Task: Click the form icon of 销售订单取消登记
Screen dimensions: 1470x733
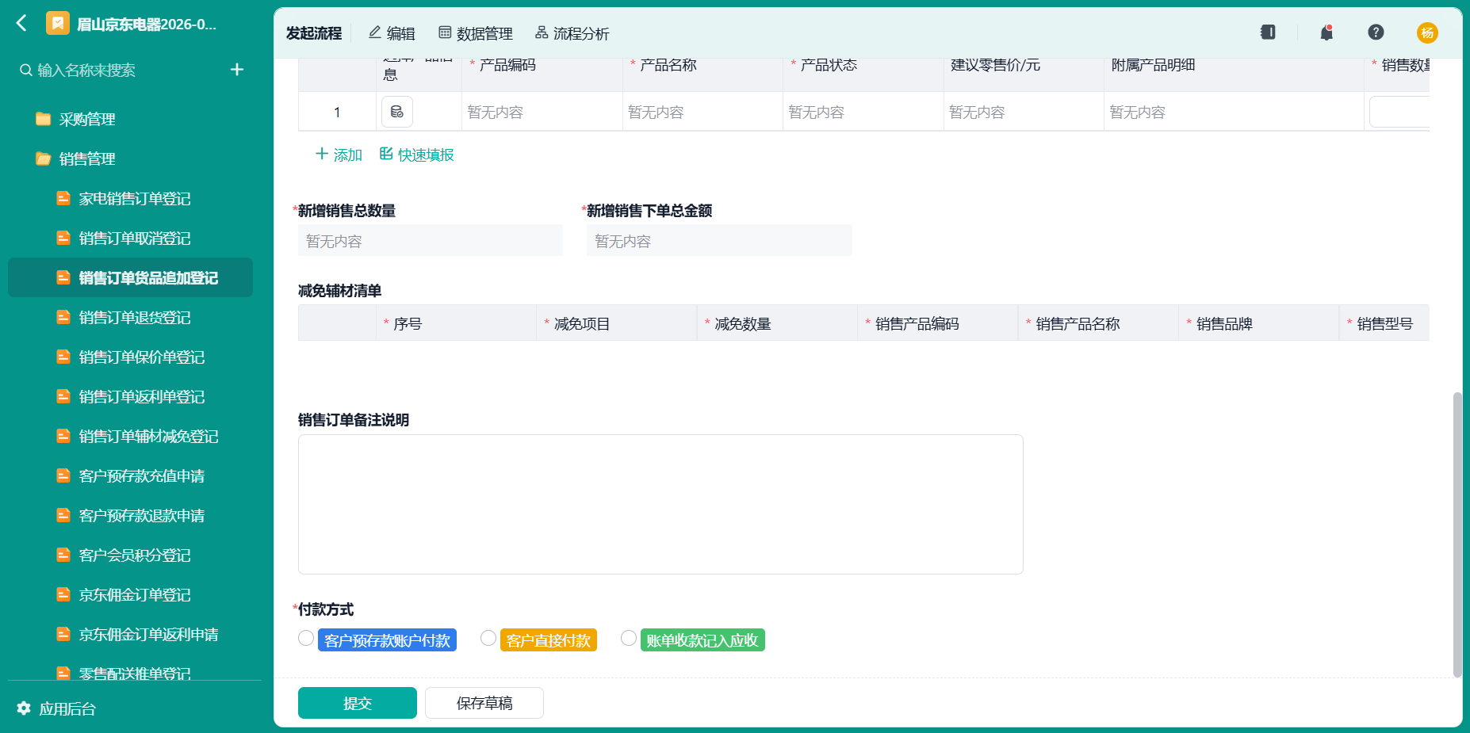Action: click(x=63, y=238)
